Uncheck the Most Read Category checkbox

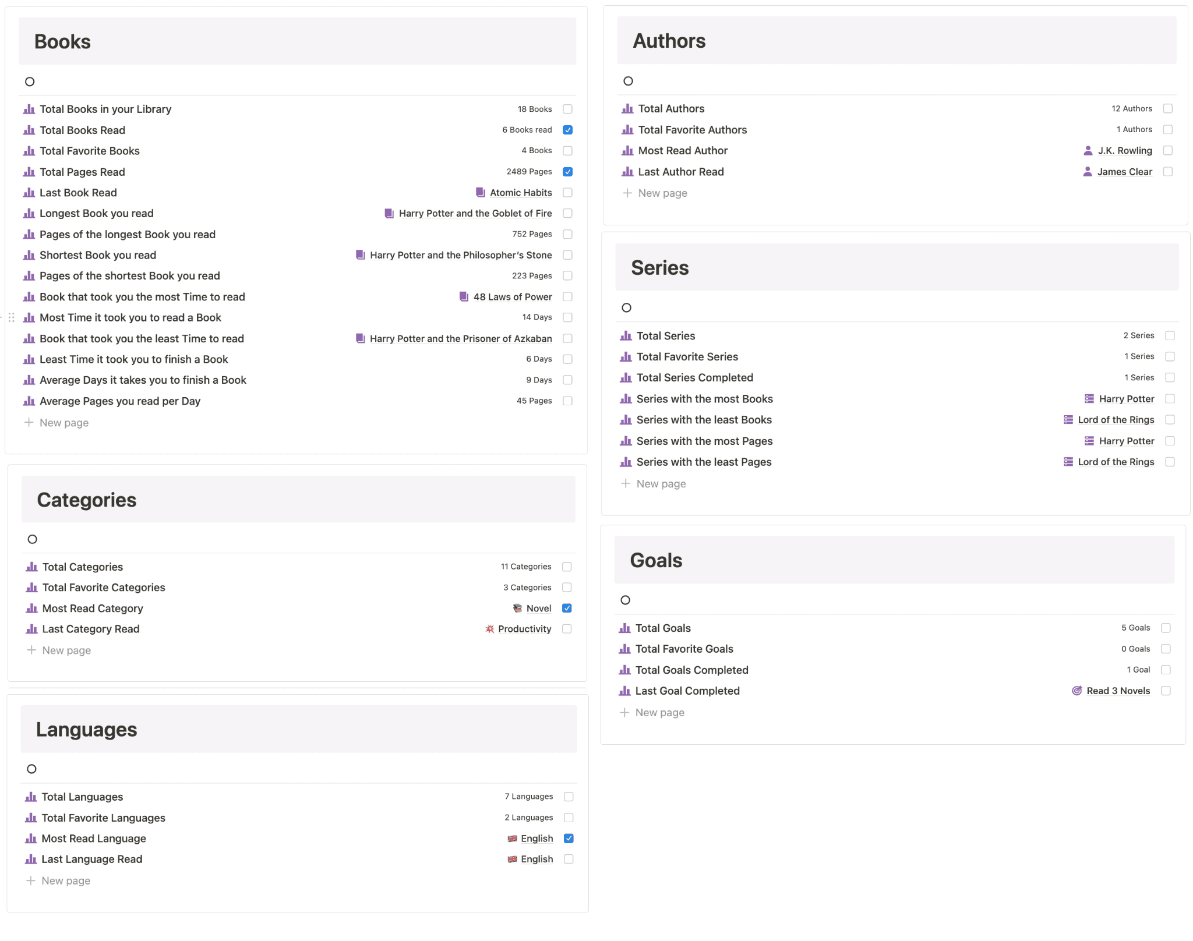567,608
